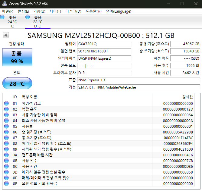
Task: Click status orb of row 02 복합 온도
Action: pyautogui.click(x=6, y=109)
